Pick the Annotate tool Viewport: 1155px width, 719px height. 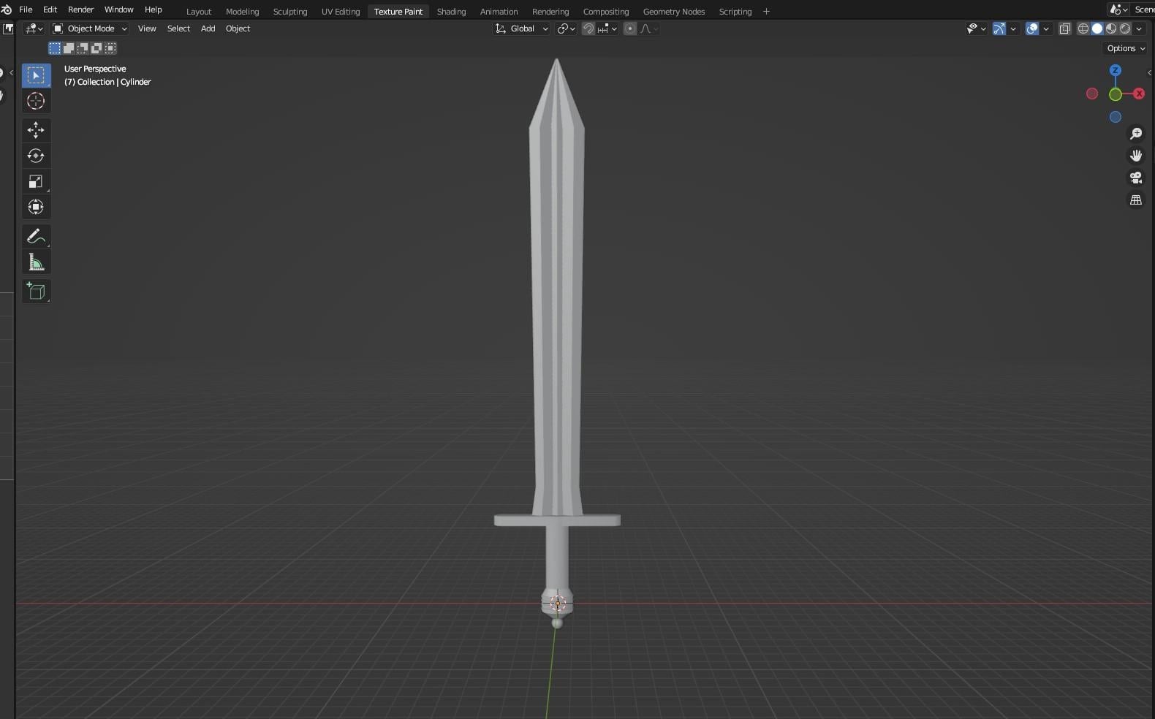(36, 236)
